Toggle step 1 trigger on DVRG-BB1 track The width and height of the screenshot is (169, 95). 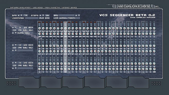(x=39, y=22)
